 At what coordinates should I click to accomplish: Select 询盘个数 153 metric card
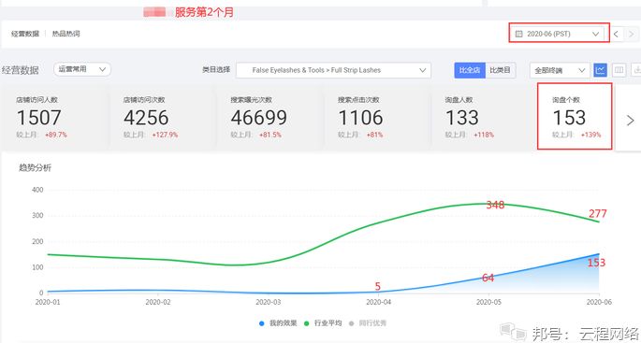click(x=575, y=117)
